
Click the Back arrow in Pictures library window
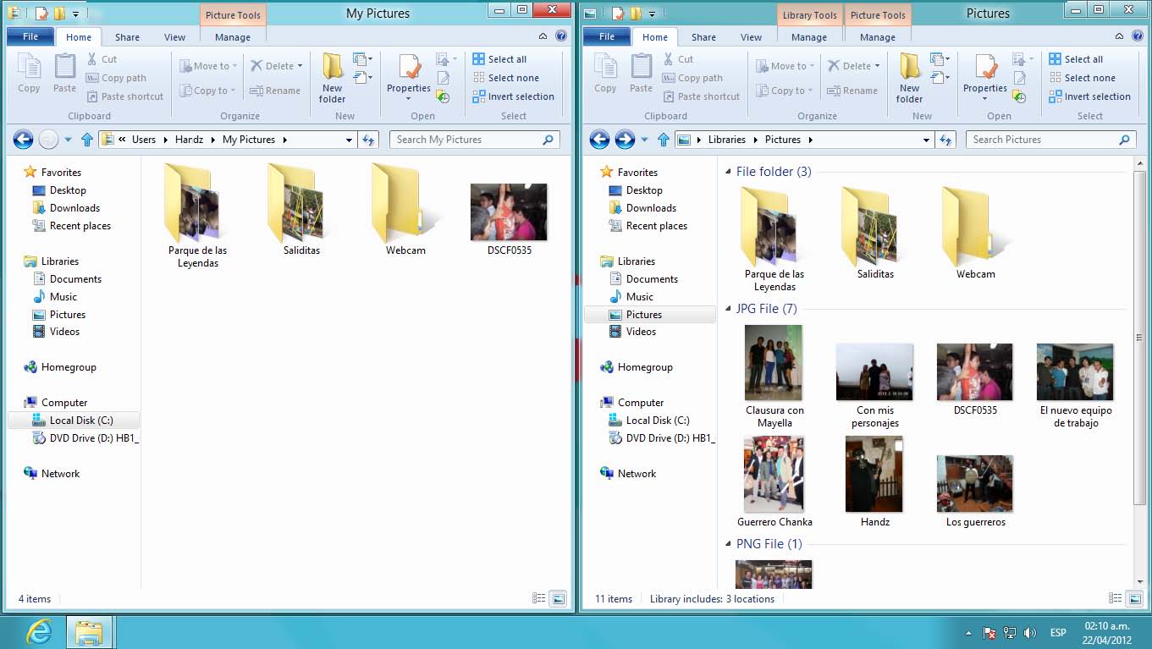[599, 140]
